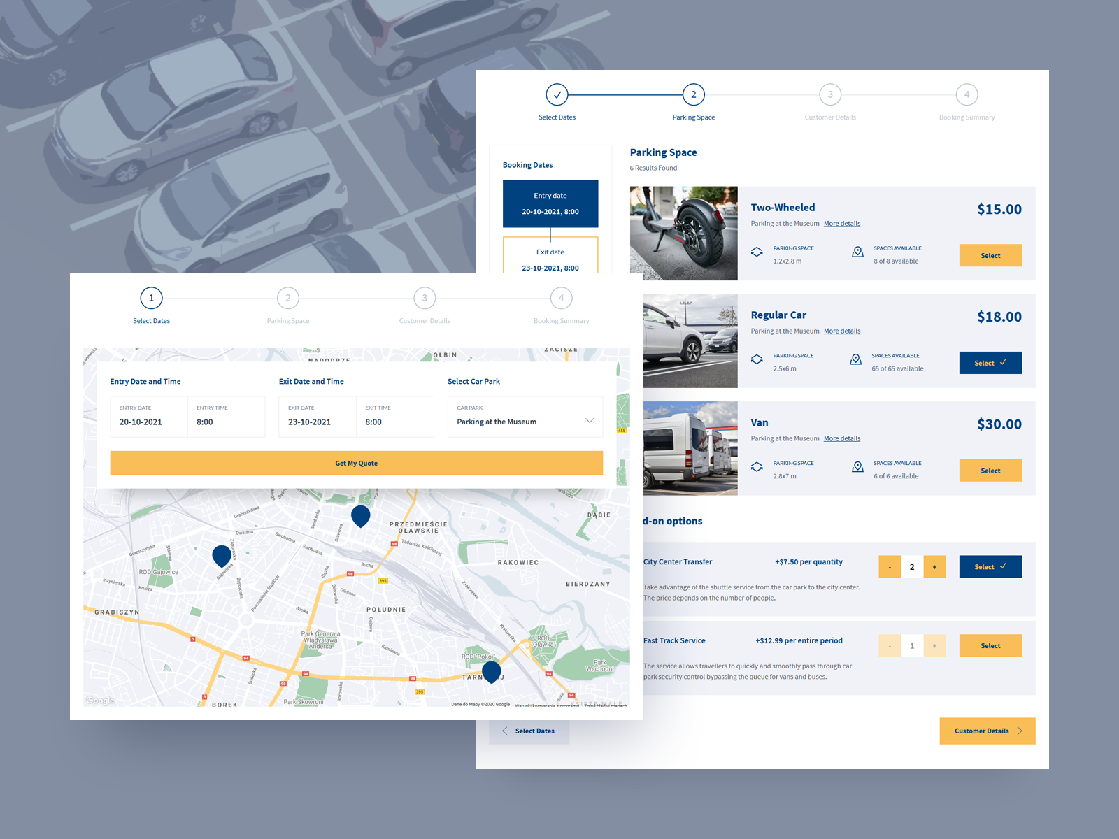The height and width of the screenshot is (839, 1119).
Task: Open More details for Two-Wheeled
Action: point(841,223)
